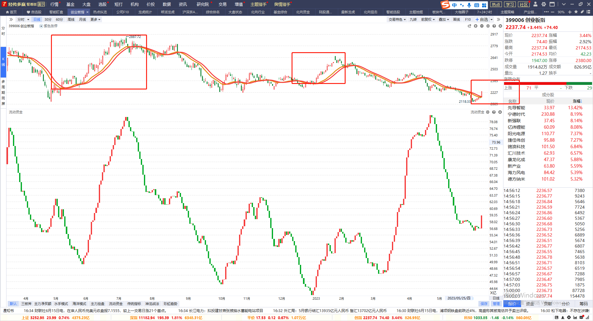Open the 研究院 menu
The width and height of the screenshot is (593, 321).
pyautogui.click(x=203, y=4)
